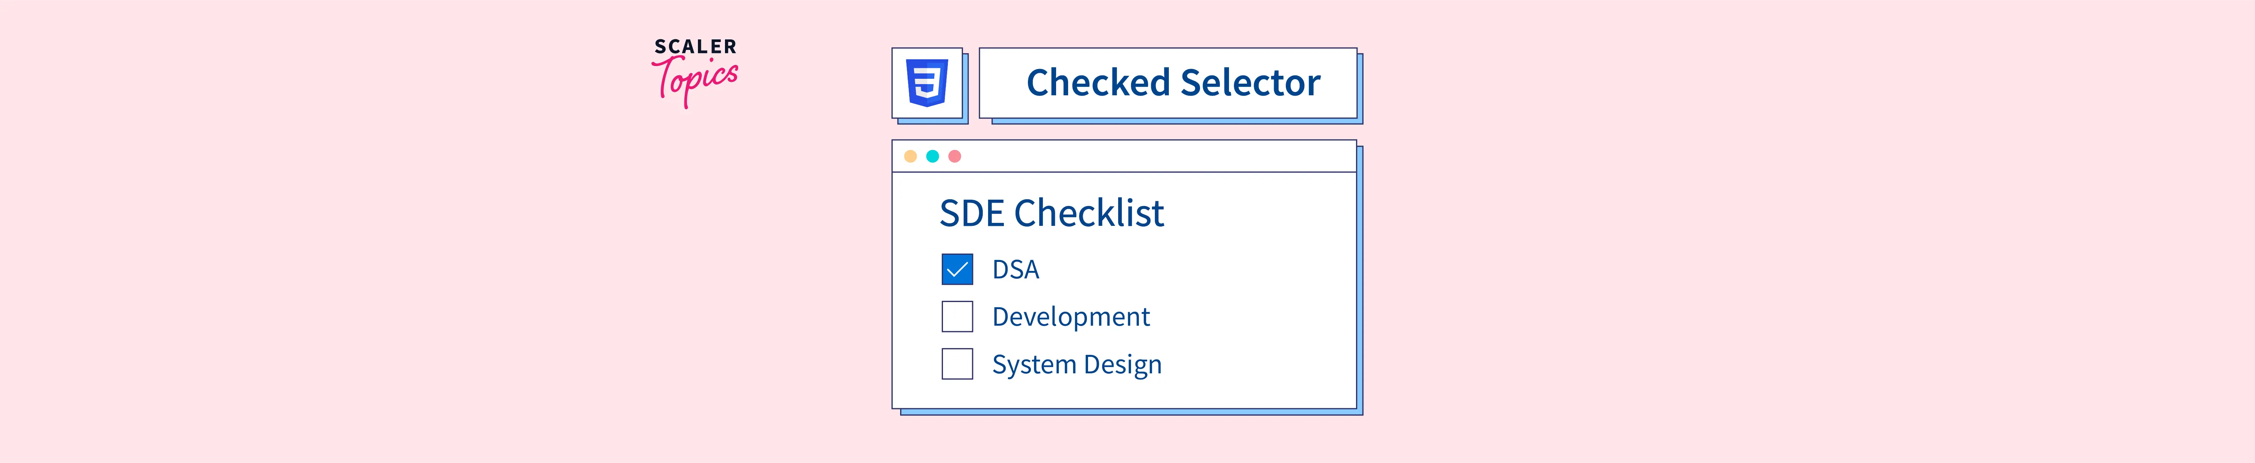Select the Development label text
The height and width of the screenshot is (463, 2255).
tap(1071, 317)
